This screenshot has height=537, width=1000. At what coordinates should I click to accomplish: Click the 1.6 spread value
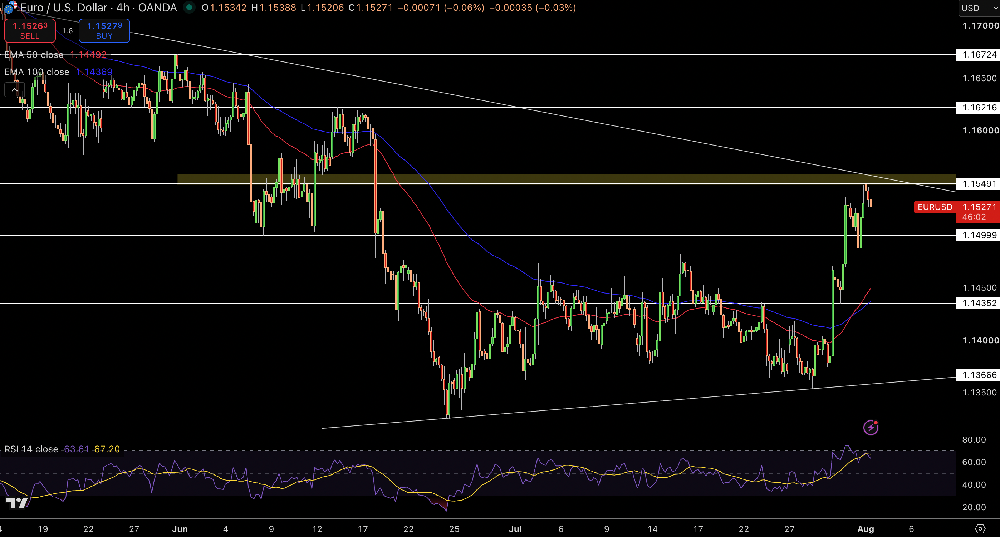click(67, 31)
